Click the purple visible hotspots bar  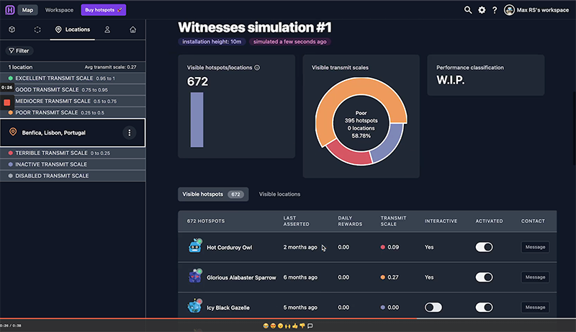(197, 120)
